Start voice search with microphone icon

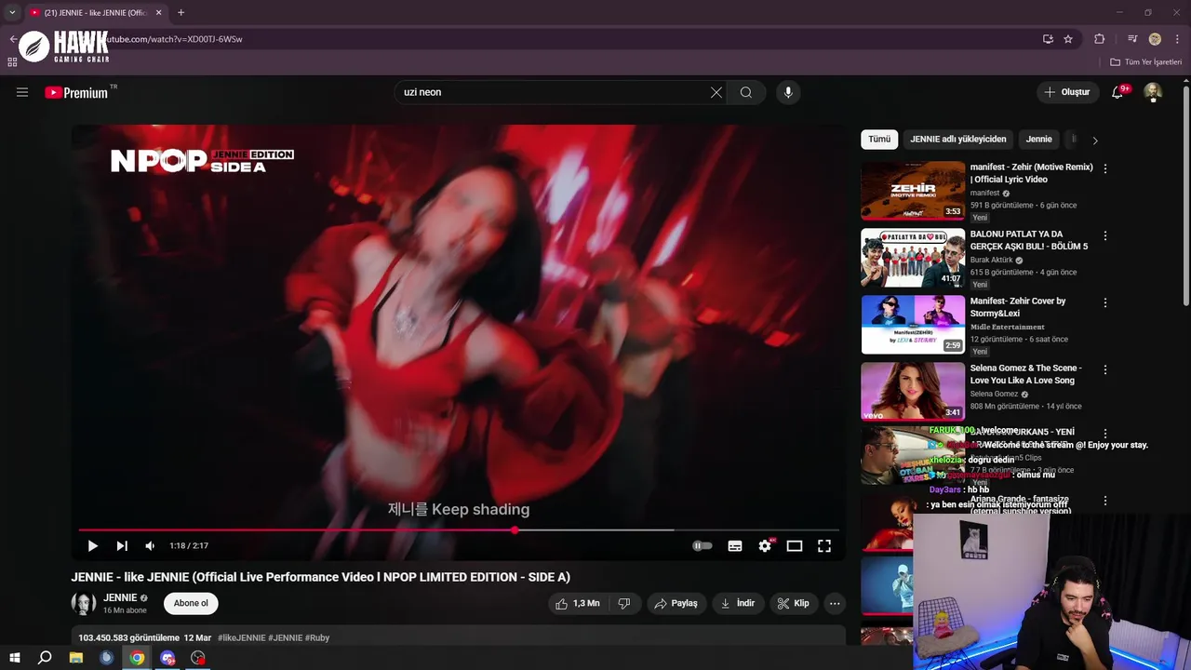[788, 92]
